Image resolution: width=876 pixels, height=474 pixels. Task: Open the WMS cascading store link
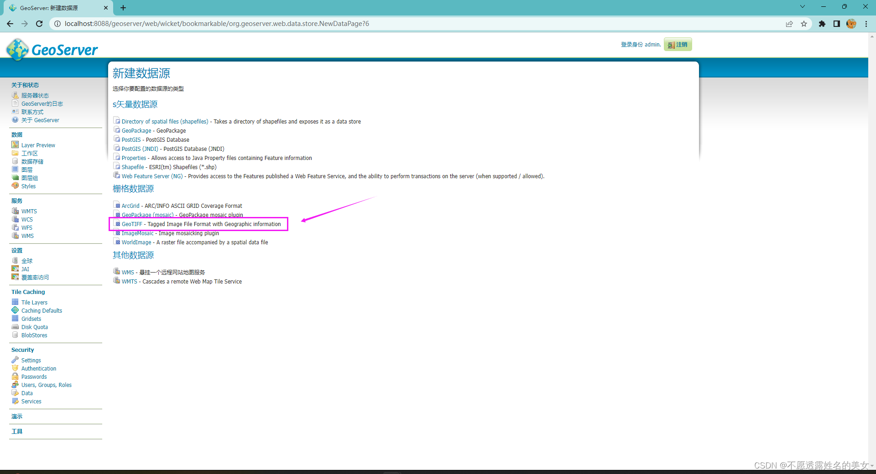[128, 273]
